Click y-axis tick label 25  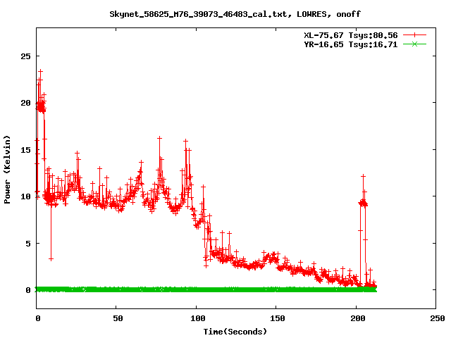click(x=25, y=56)
